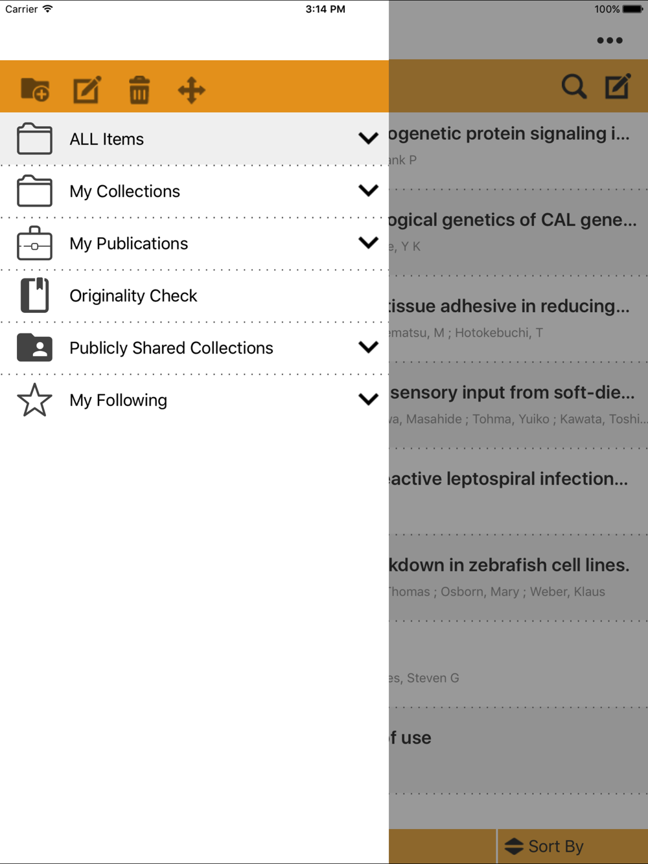Tap the My Following star icon

pyautogui.click(x=34, y=400)
